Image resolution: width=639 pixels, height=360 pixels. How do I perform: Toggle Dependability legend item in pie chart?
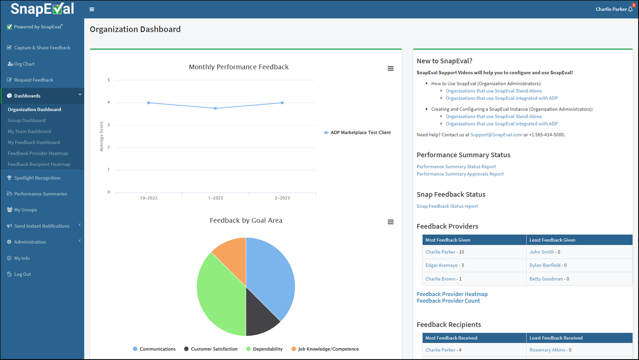[x=264, y=349]
